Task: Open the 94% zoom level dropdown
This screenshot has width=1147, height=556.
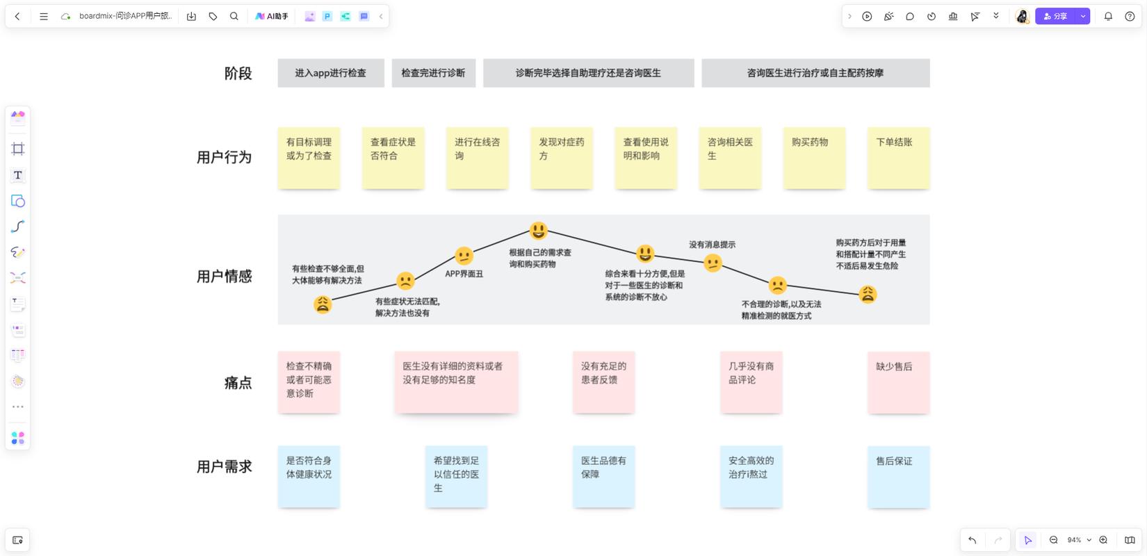Action: click(1079, 540)
